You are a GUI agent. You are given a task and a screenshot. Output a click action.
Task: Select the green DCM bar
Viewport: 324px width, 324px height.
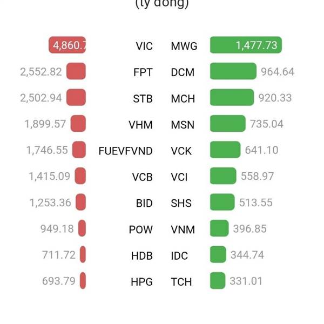(233, 71)
